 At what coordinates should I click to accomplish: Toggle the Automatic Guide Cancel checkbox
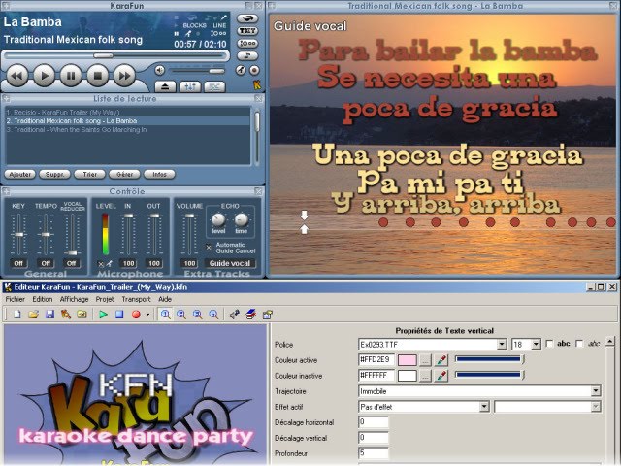[210, 248]
